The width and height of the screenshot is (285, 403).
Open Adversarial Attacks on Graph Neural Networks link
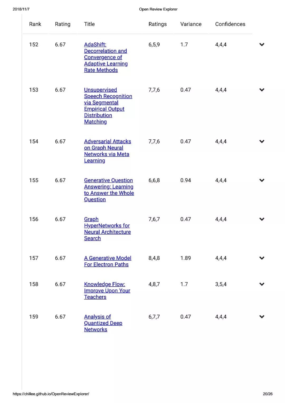pyautogui.click(x=107, y=151)
